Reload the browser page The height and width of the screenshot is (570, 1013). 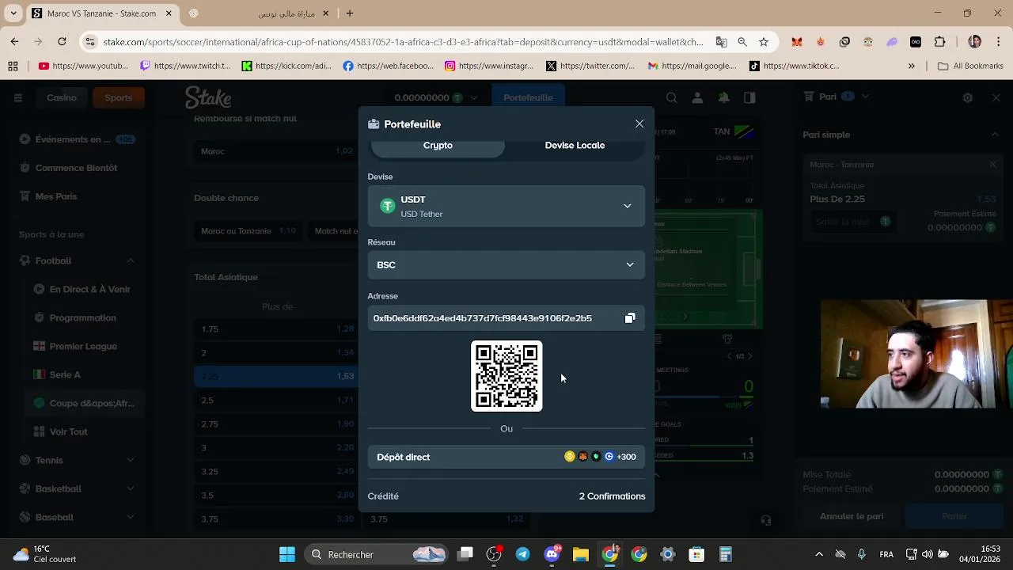(x=62, y=41)
